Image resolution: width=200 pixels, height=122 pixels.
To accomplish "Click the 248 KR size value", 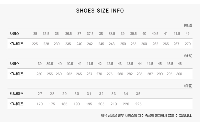I will coord(112,44).
